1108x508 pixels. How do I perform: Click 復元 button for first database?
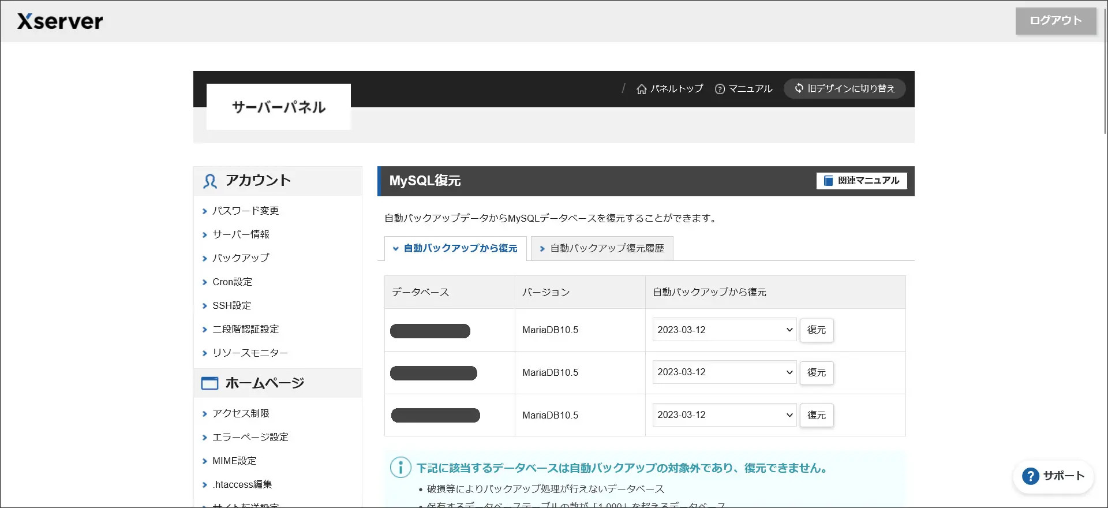point(817,330)
